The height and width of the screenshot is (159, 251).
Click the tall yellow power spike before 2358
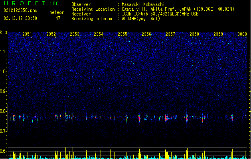(187, 153)
